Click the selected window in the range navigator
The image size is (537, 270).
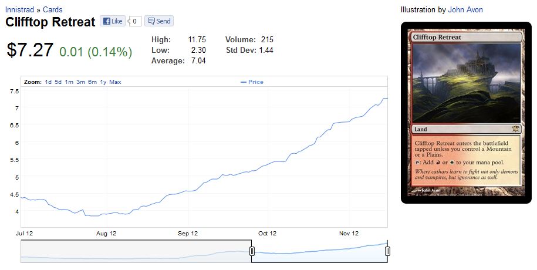pyautogui.click(x=320, y=251)
